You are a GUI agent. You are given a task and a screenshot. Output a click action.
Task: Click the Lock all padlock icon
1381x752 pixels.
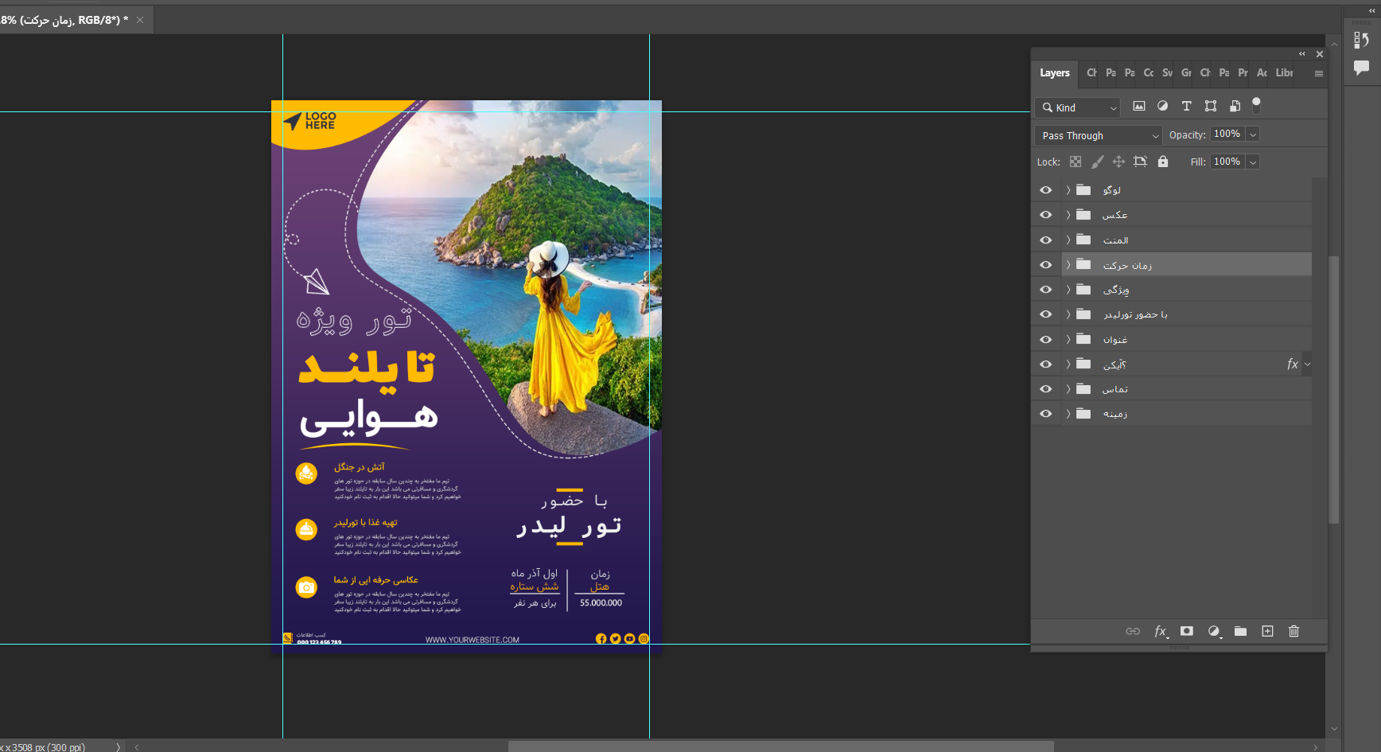[x=1162, y=162]
